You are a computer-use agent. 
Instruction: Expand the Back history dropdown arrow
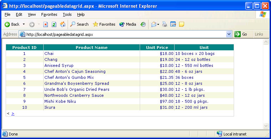24,24
